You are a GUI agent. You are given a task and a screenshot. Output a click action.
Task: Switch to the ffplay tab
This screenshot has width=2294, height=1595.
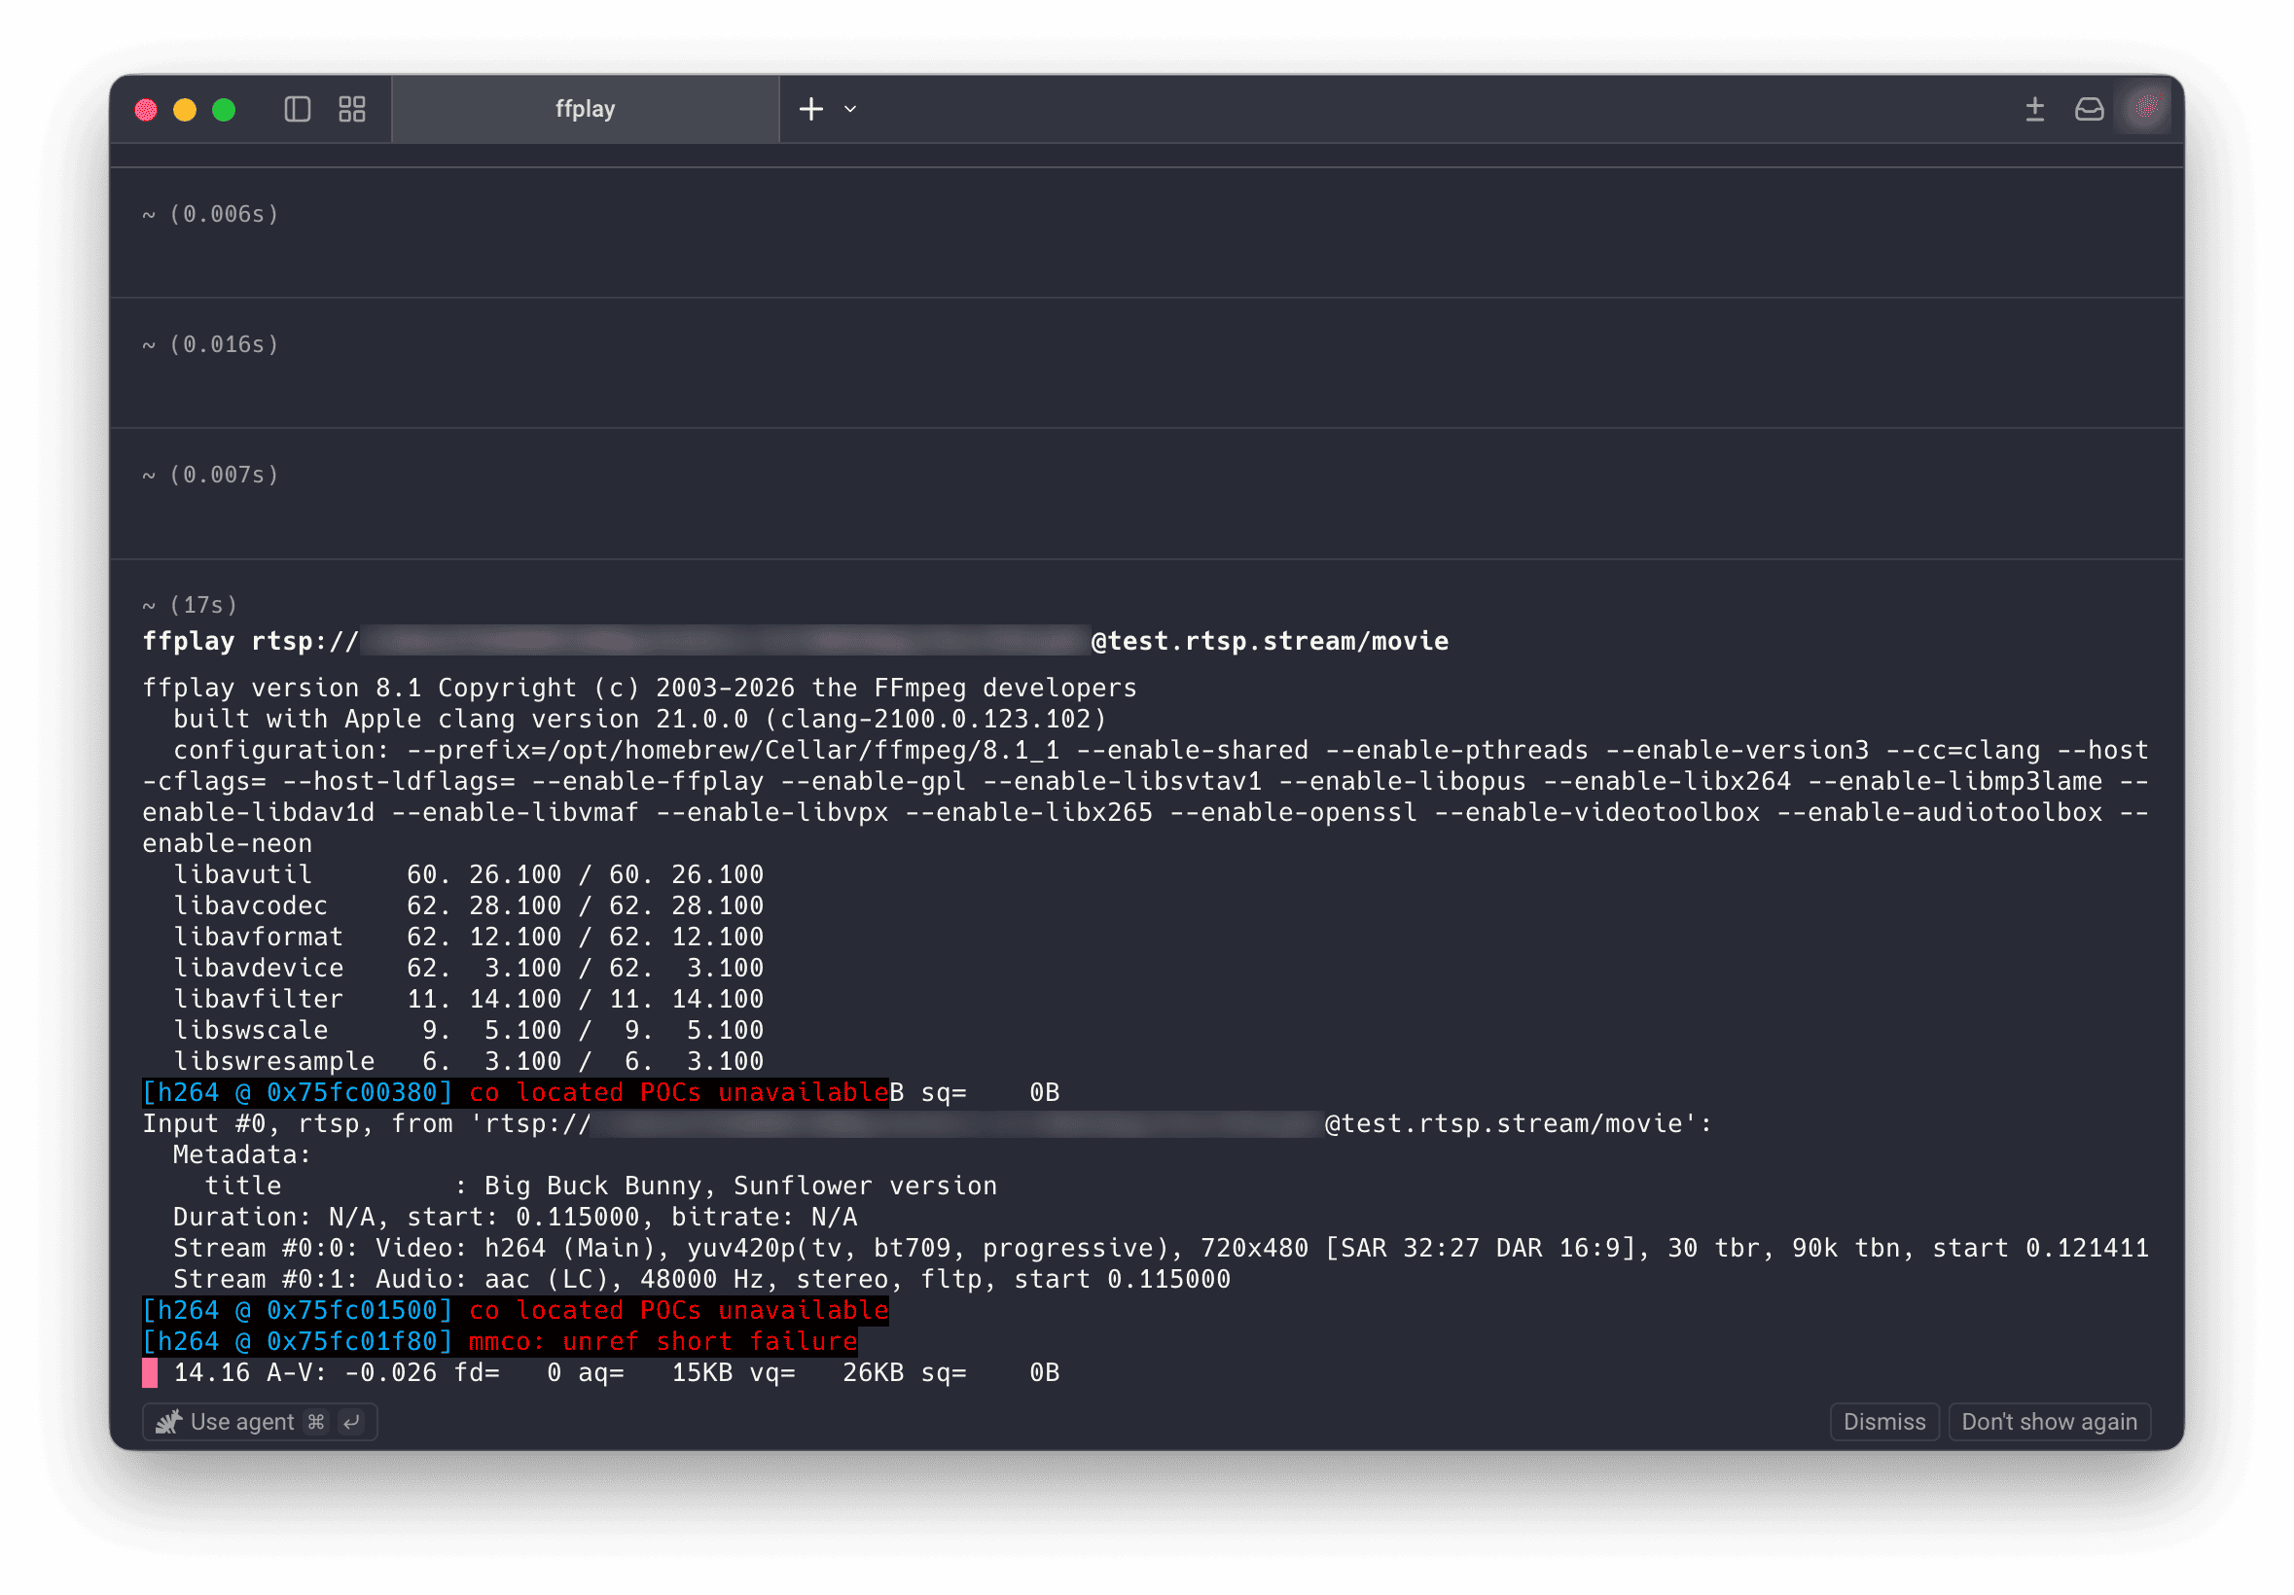[x=586, y=109]
